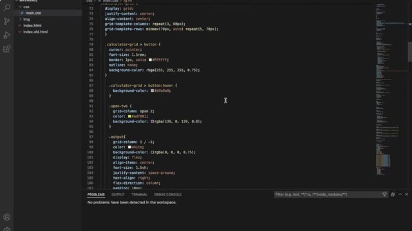Click line number 97 in the gutter
This screenshot has width=412, height=231.
(91, 137)
